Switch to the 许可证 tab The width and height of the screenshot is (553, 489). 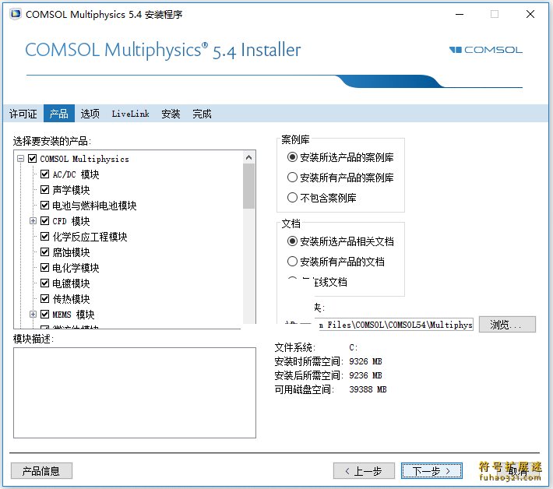point(23,114)
